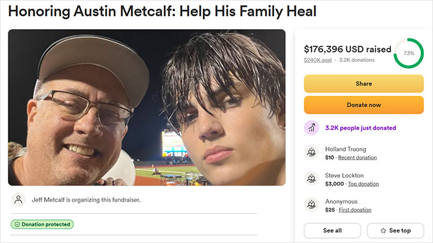
Task: Click the Honoring Austin Metcalf fundraiser title
Action: [162, 12]
